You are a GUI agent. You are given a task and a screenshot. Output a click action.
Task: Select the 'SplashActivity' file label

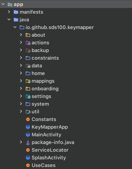(49, 158)
